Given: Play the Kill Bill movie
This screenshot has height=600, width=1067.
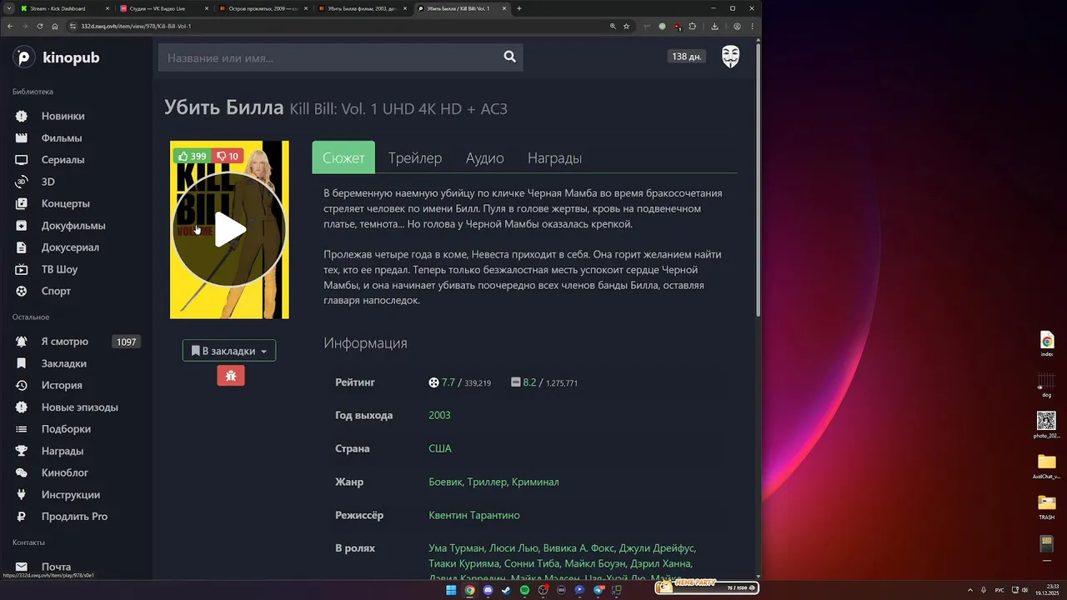Looking at the screenshot, I should click(x=229, y=230).
